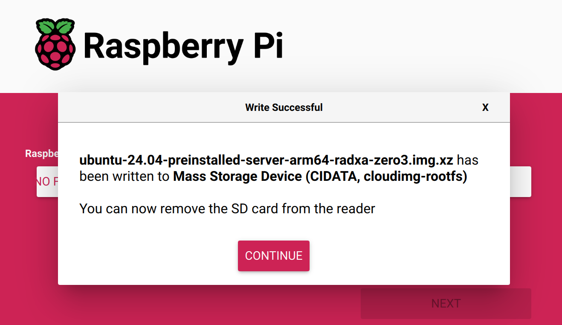Click the "Write Successful" dialog title
Image resolution: width=562 pixels, height=325 pixels.
point(284,107)
